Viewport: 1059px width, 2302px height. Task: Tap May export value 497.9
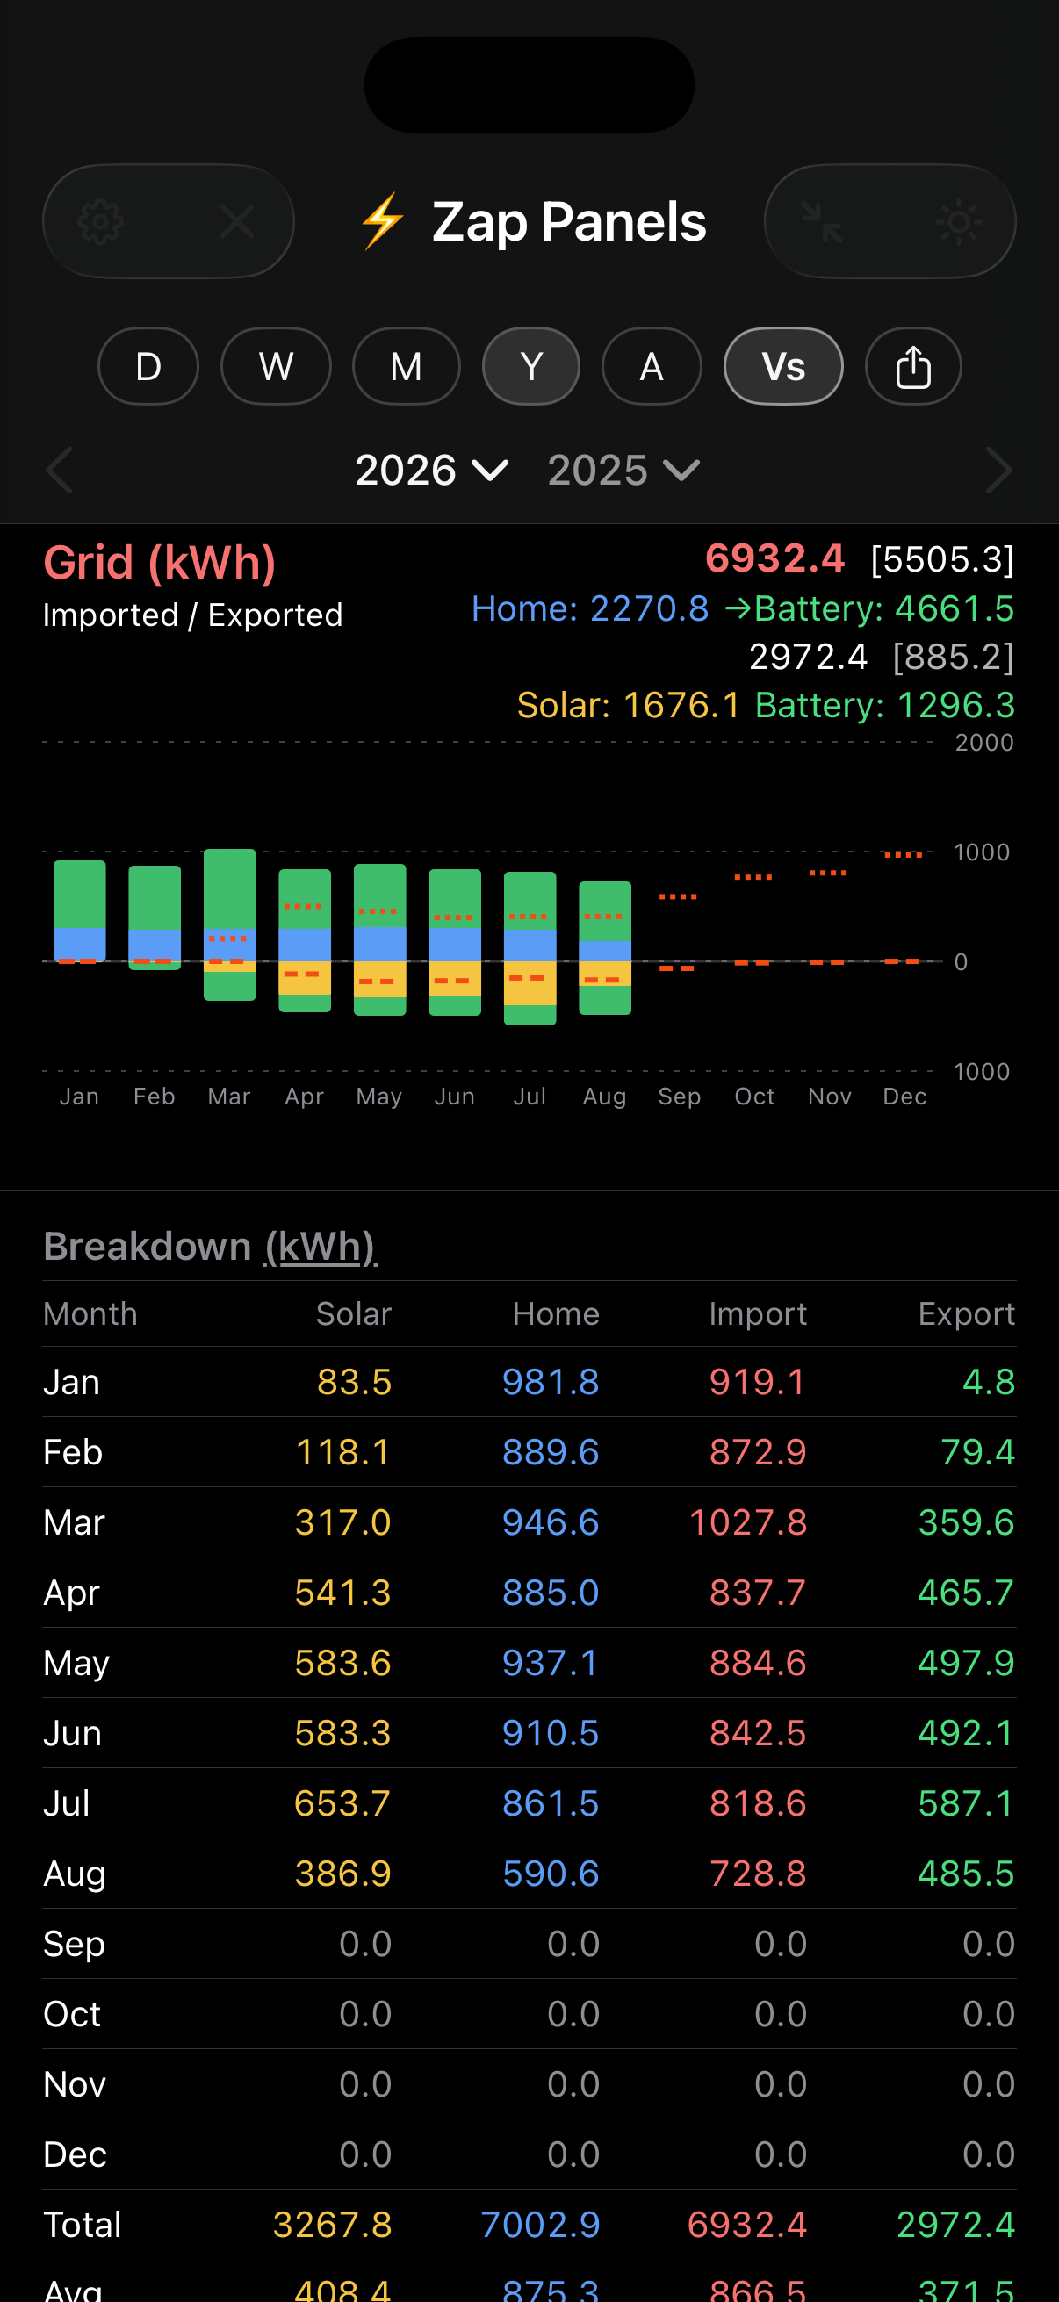[x=966, y=1663]
